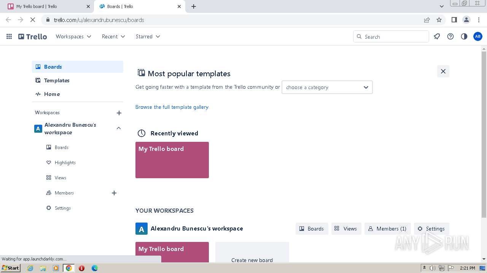Click Browse the full template gallery link
The width and height of the screenshot is (487, 273).
coord(172,107)
